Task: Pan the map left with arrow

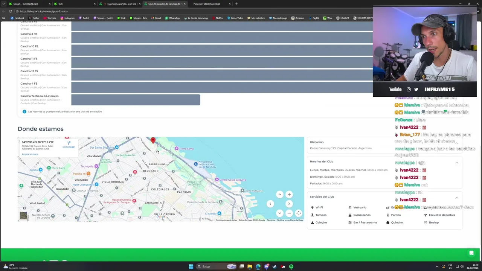Action: [270, 204]
